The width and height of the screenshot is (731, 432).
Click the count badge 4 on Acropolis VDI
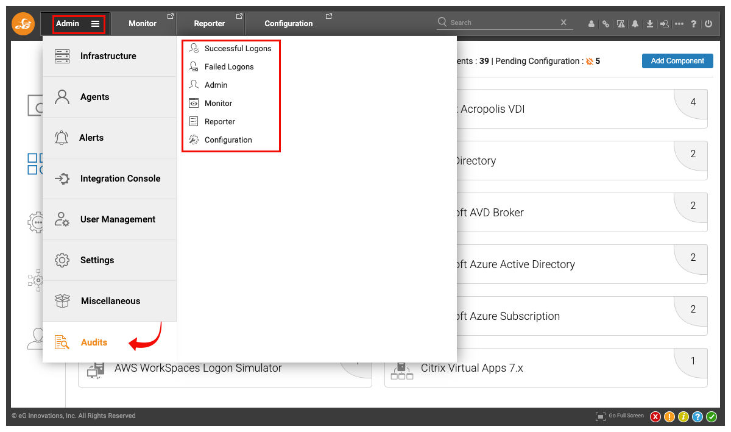pos(693,102)
